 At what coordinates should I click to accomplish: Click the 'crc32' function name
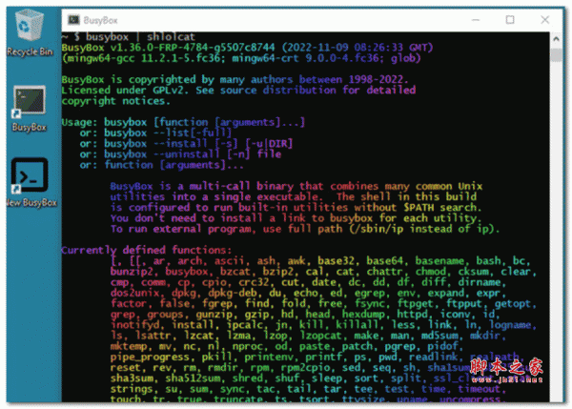tap(254, 282)
